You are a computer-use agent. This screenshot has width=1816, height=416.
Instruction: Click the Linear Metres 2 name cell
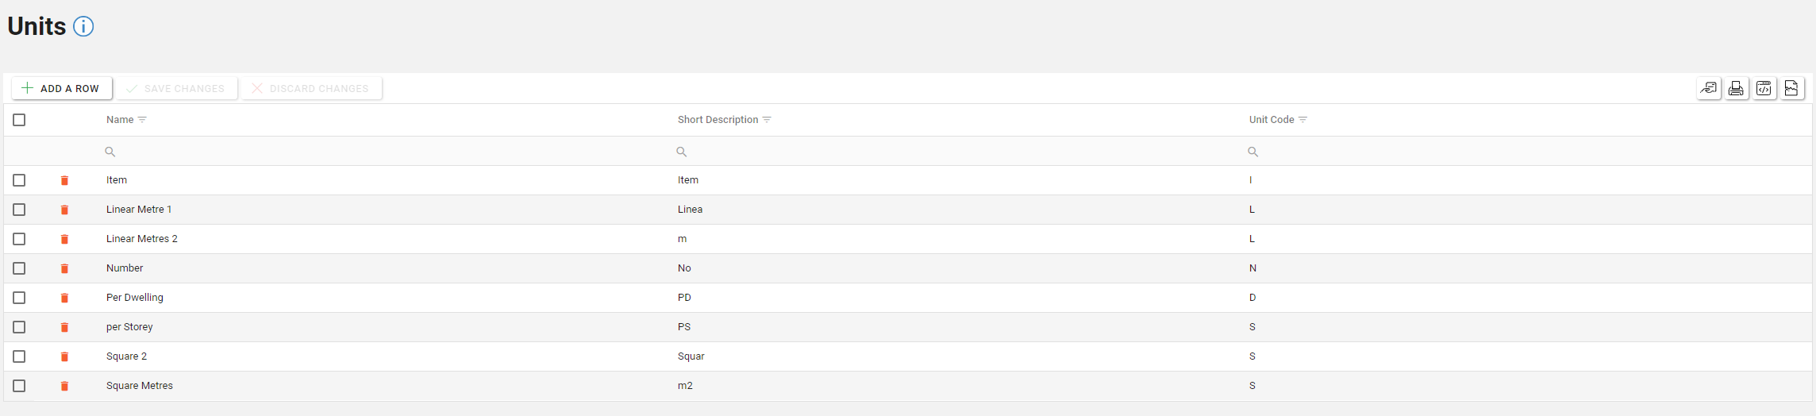[142, 239]
